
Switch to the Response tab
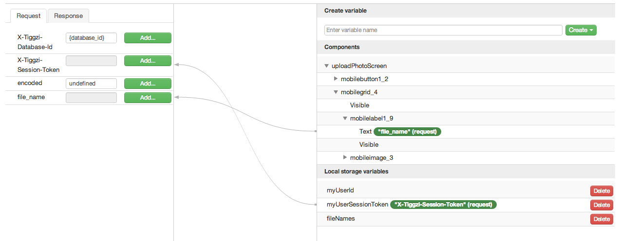pyautogui.click(x=68, y=16)
